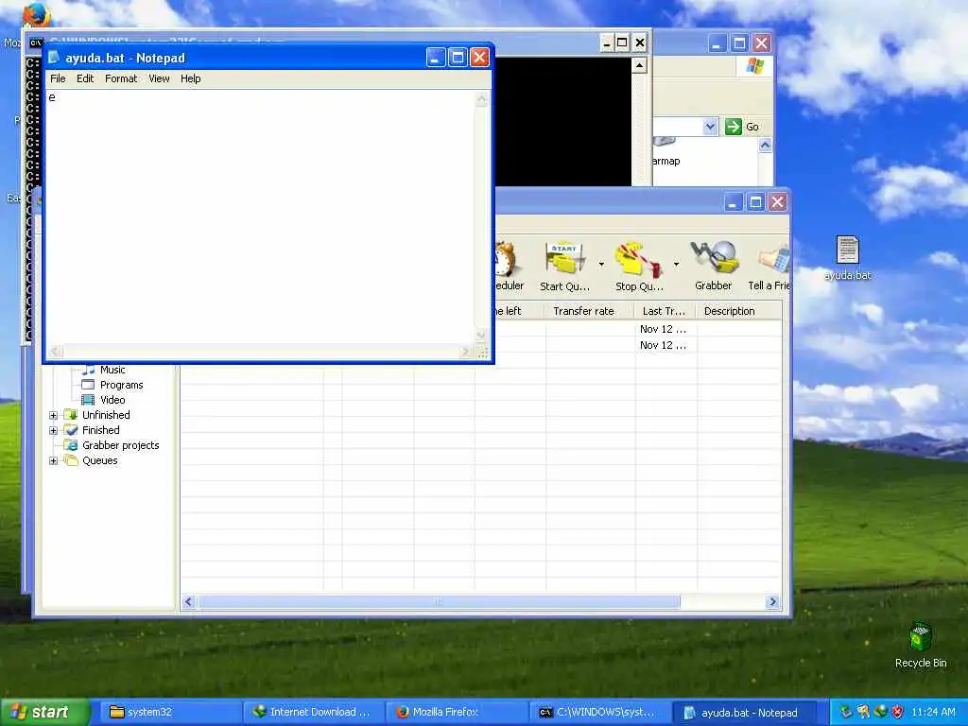The image size is (968, 726).
Task: Select Programs category in tree
Action: [121, 385]
